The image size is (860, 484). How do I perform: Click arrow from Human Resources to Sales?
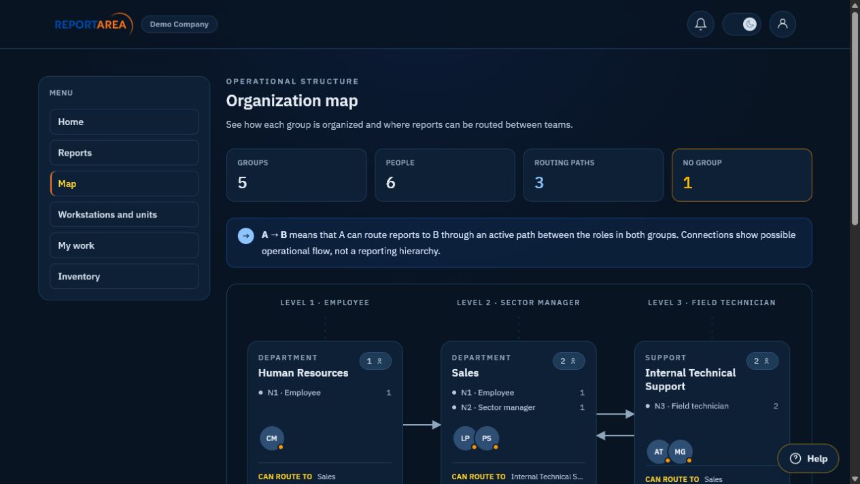pyautogui.click(x=422, y=425)
